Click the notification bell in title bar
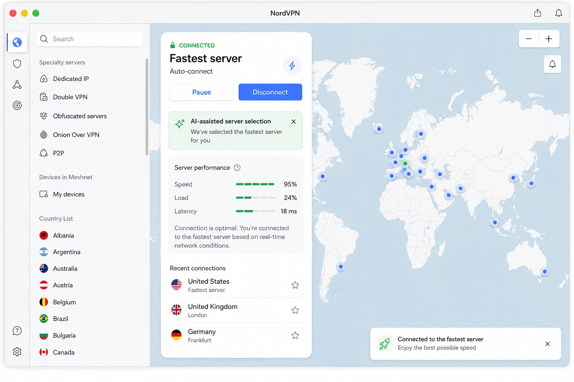574x382 pixels. pos(559,13)
